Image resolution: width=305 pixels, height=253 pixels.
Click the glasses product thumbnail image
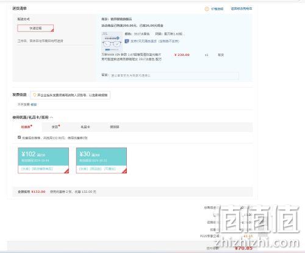coord(112,42)
